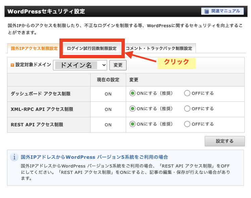Click the 国外IPアドレスからWordPress バージョン5系統 heading

94,157
